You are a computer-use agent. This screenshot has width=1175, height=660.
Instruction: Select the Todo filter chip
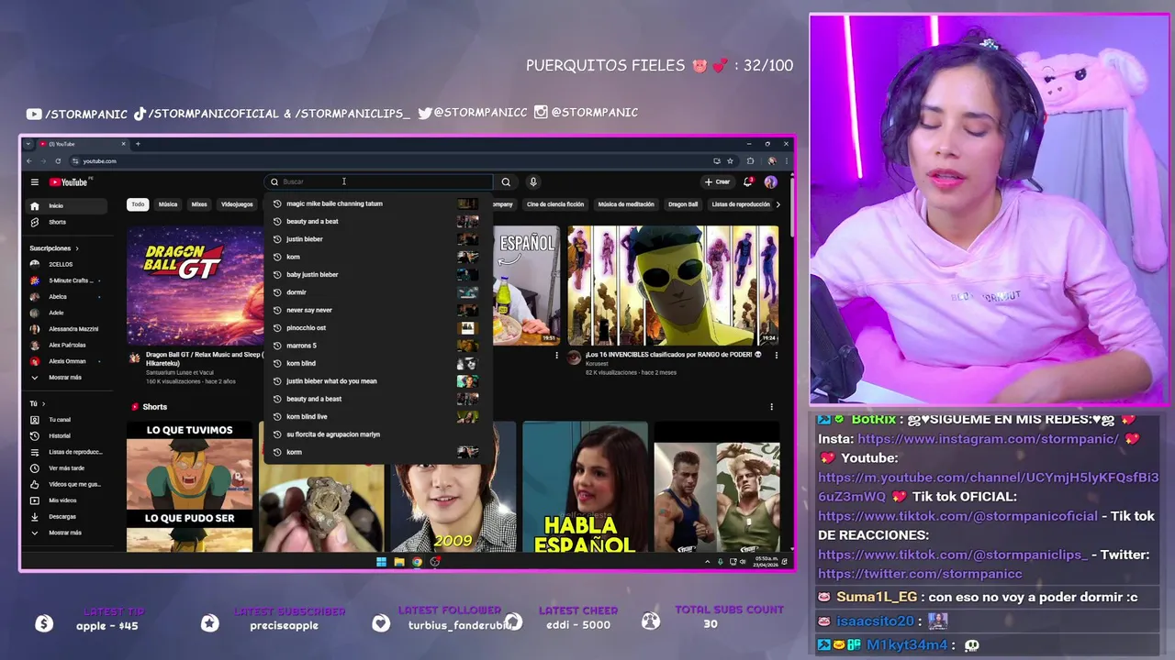click(138, 204)
